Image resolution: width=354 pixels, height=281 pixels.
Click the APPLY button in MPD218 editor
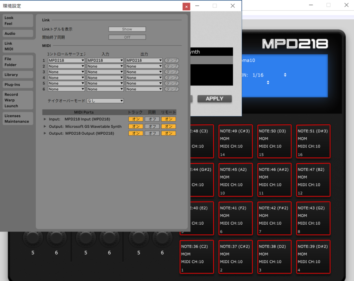[x=214, y=99]
